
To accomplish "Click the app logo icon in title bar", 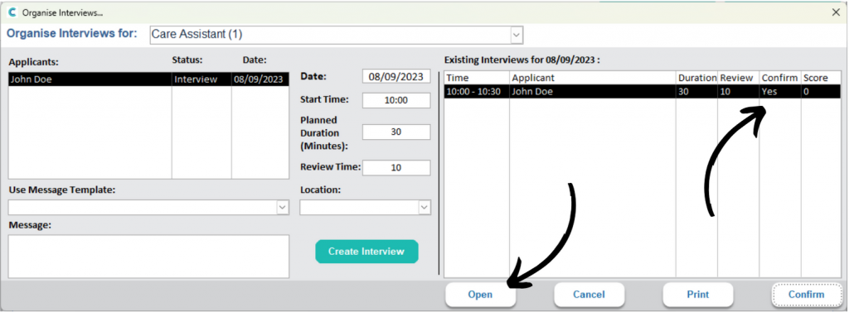I will [12, 12].
